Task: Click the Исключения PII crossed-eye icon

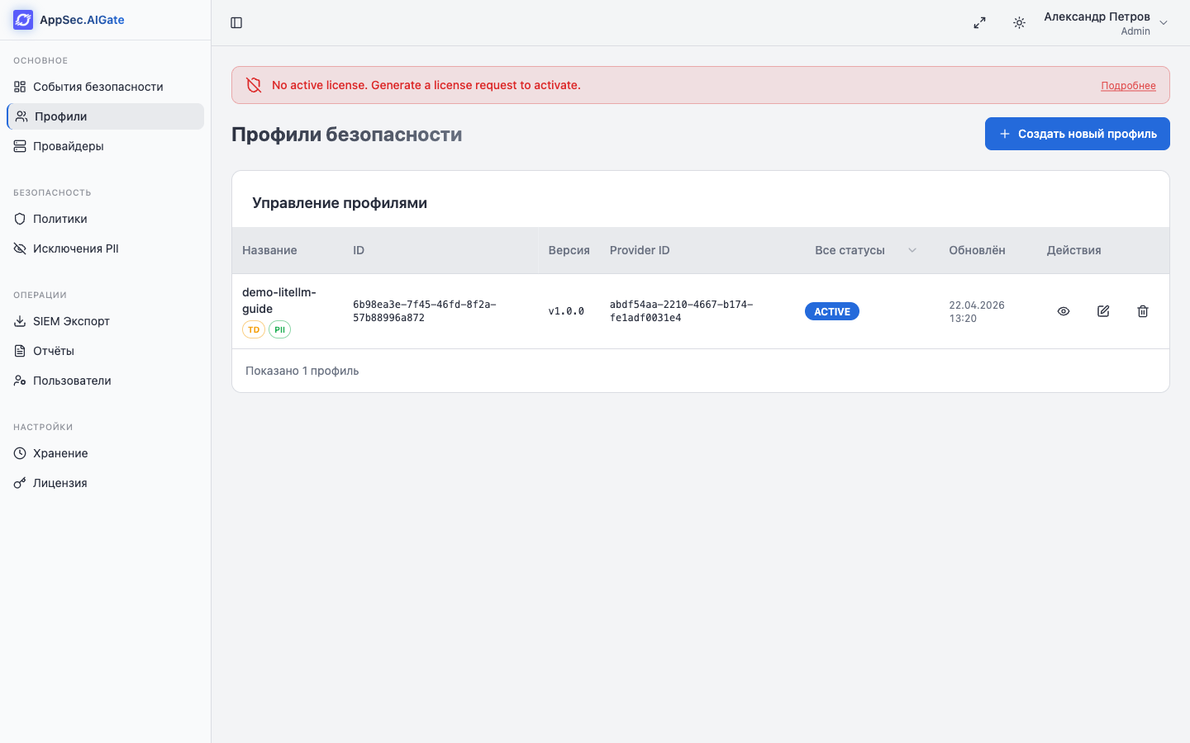Action: (20, 248)
